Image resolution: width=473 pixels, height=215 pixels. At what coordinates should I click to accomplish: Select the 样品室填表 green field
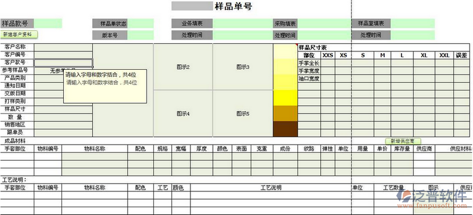[413, 23]
